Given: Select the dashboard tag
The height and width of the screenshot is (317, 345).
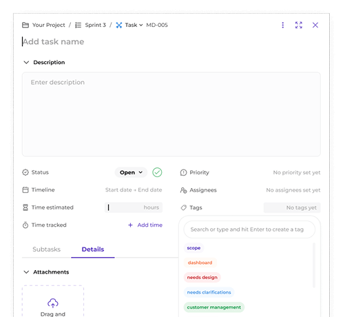Looking at the screenshot, I should click(200, 263).
